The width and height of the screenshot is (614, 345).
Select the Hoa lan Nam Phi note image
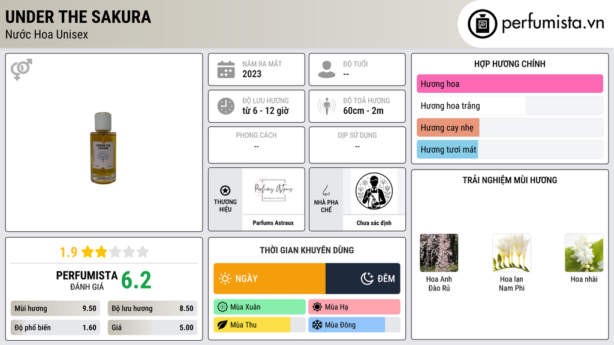511,253
